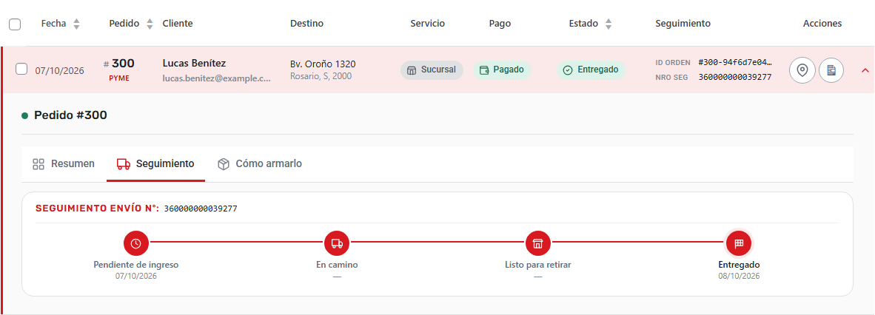
Task: Open the document action icon for order 300
Action: 831,70
